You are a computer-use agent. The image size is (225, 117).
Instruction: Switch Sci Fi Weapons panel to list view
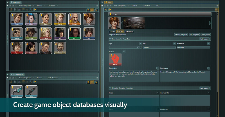point(88,82)
